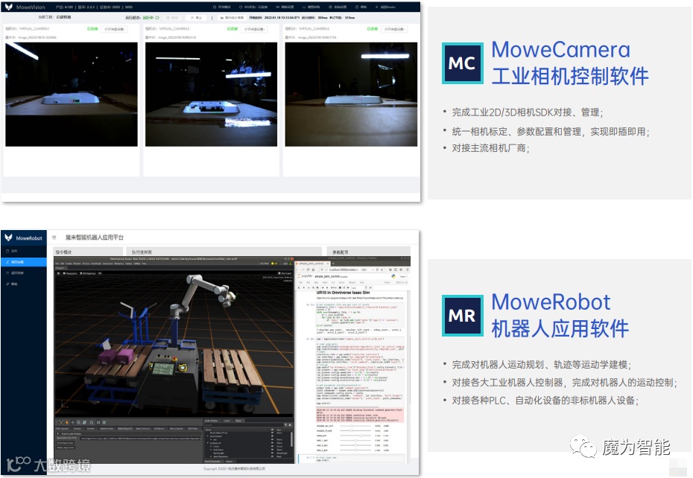
Task: Select the arrow selection tool below viewport
Action: tap(67, 422)
